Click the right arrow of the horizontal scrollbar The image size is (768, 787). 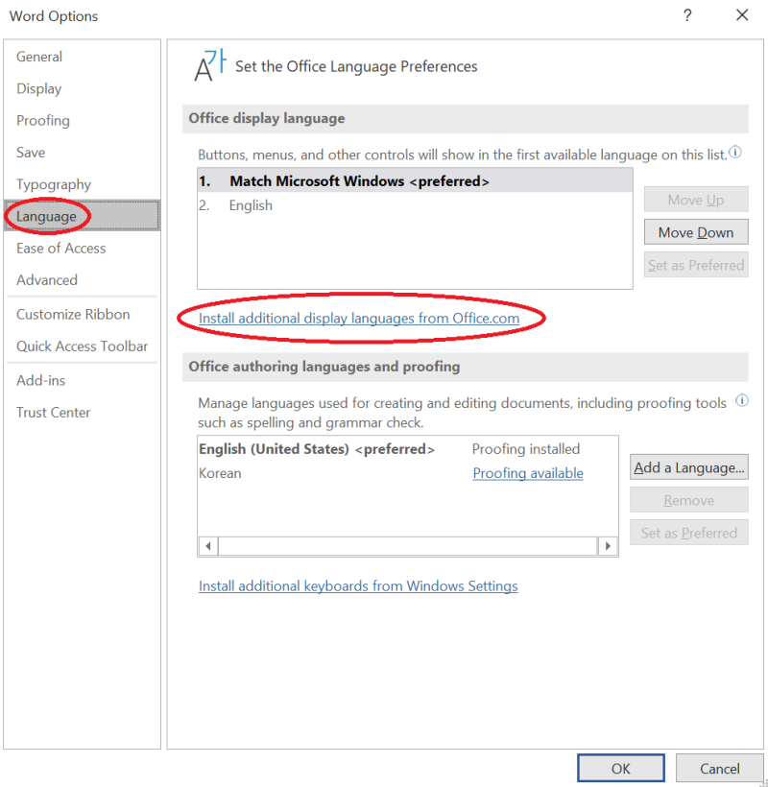pyautogui.click(x=610, y=545)
